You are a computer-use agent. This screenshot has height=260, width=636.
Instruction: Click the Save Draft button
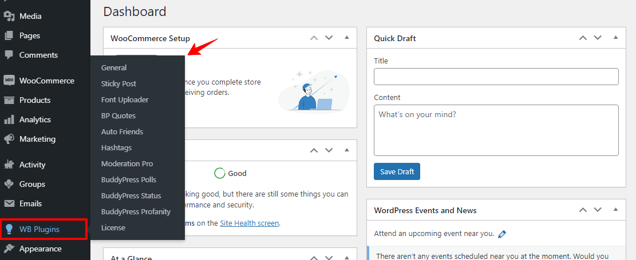(397, 171)
